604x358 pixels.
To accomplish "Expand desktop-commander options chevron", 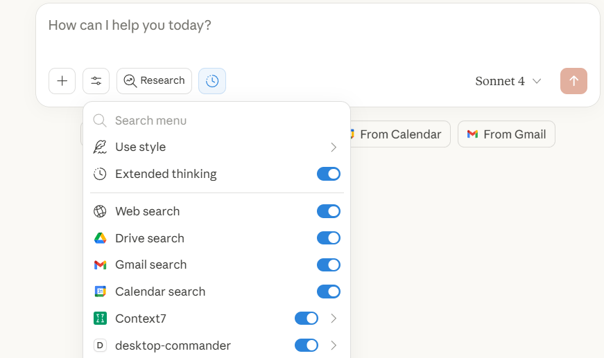I will 334,346.
